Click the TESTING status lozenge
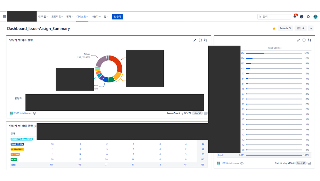The height and width of the screenshot is (181, 320). click(x=15, y=155)
